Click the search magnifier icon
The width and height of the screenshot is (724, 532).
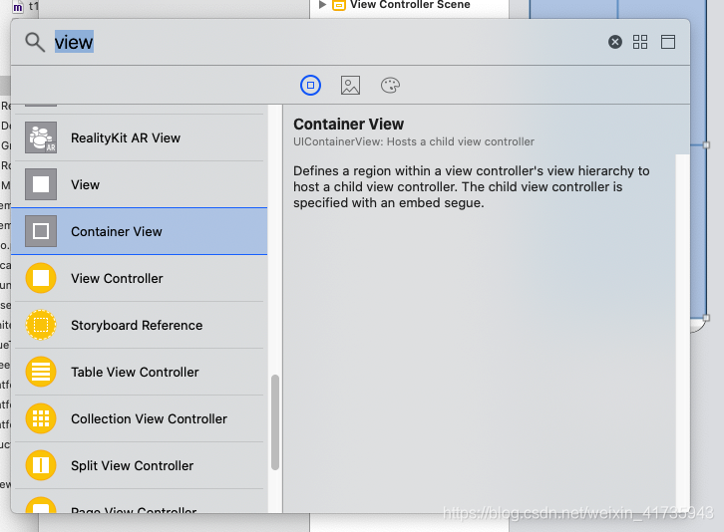coord(35,42)
